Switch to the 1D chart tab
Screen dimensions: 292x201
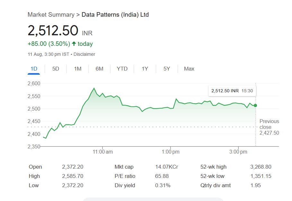(34, 69)
